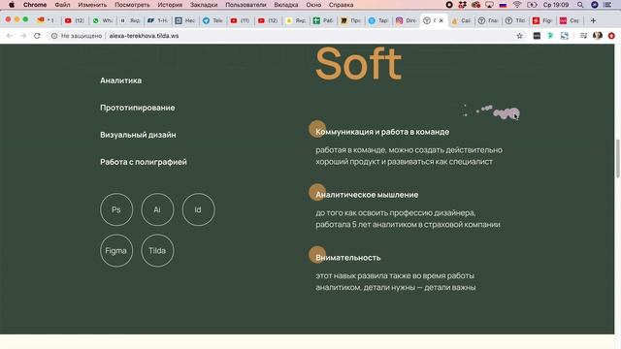Viewport: 621px width, 349px height.
Task: Click the menu bar clock 'Ср 19:09'
Action: point(556,5)
